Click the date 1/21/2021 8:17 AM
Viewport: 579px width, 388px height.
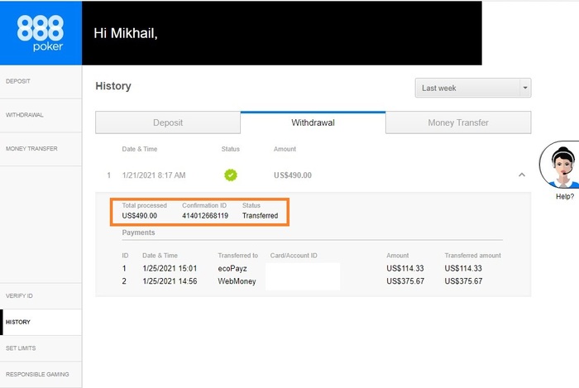pos(154,175)
